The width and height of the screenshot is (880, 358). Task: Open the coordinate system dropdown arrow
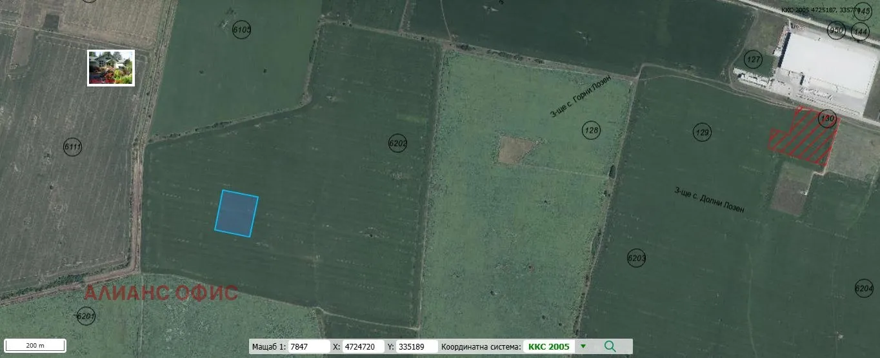(x=583, y=346)
